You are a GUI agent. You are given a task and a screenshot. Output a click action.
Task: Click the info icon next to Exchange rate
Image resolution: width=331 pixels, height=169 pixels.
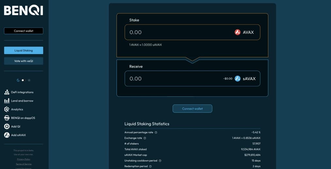(145, 138)
